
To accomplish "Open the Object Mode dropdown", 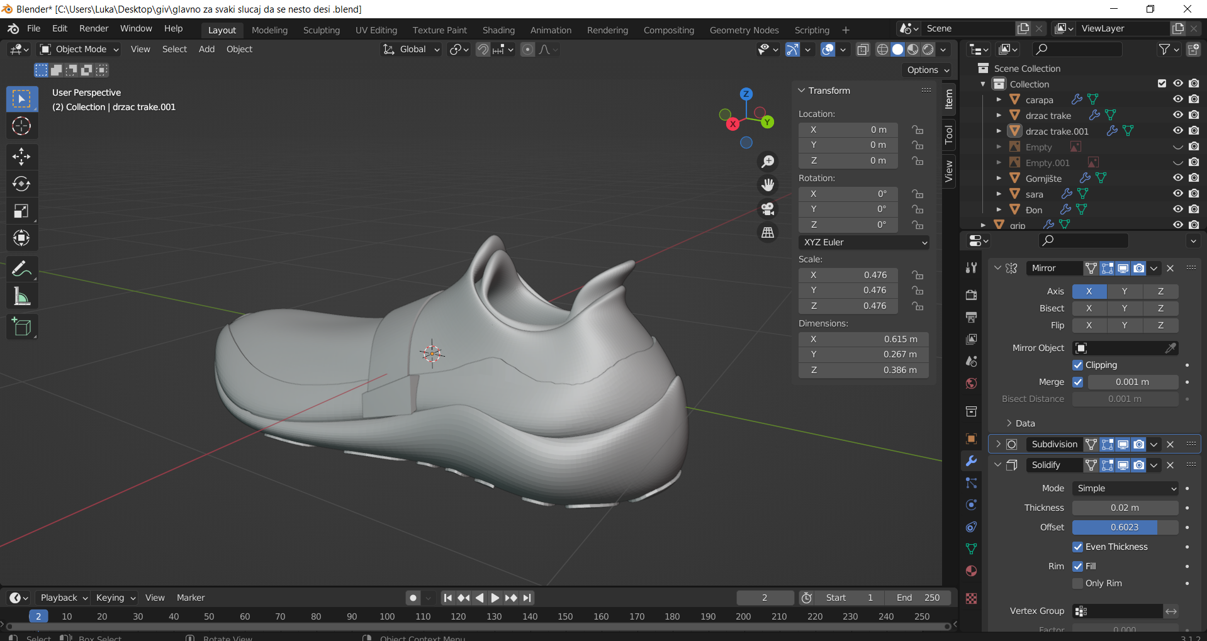I will [79, 49].
